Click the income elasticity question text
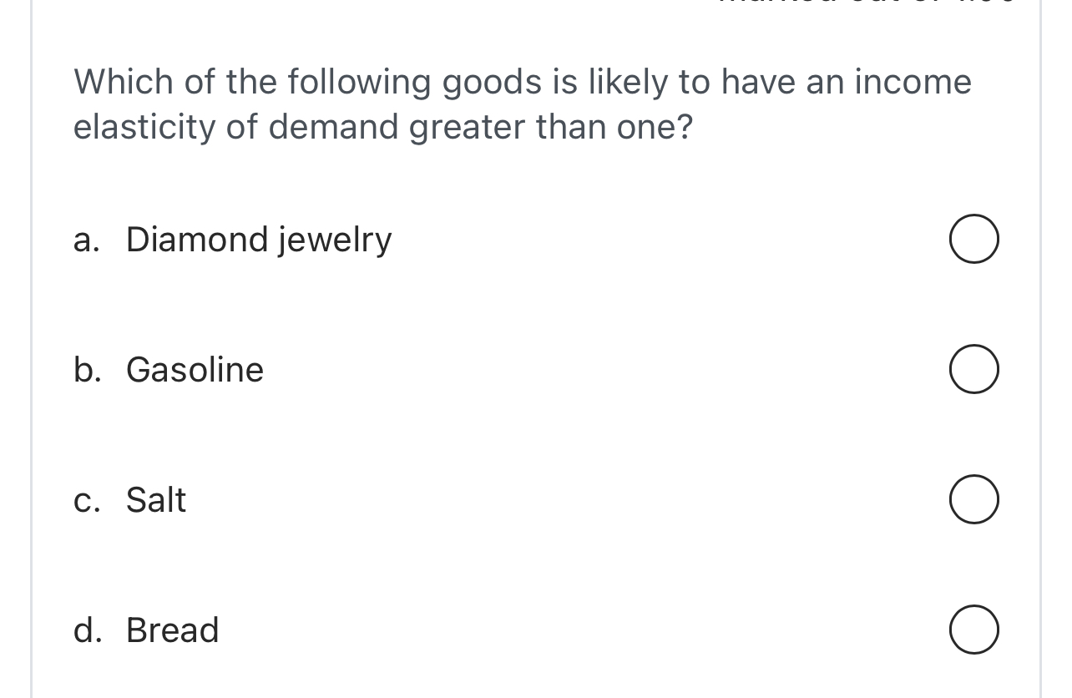 pyautogui.click(x=523, y=104)
